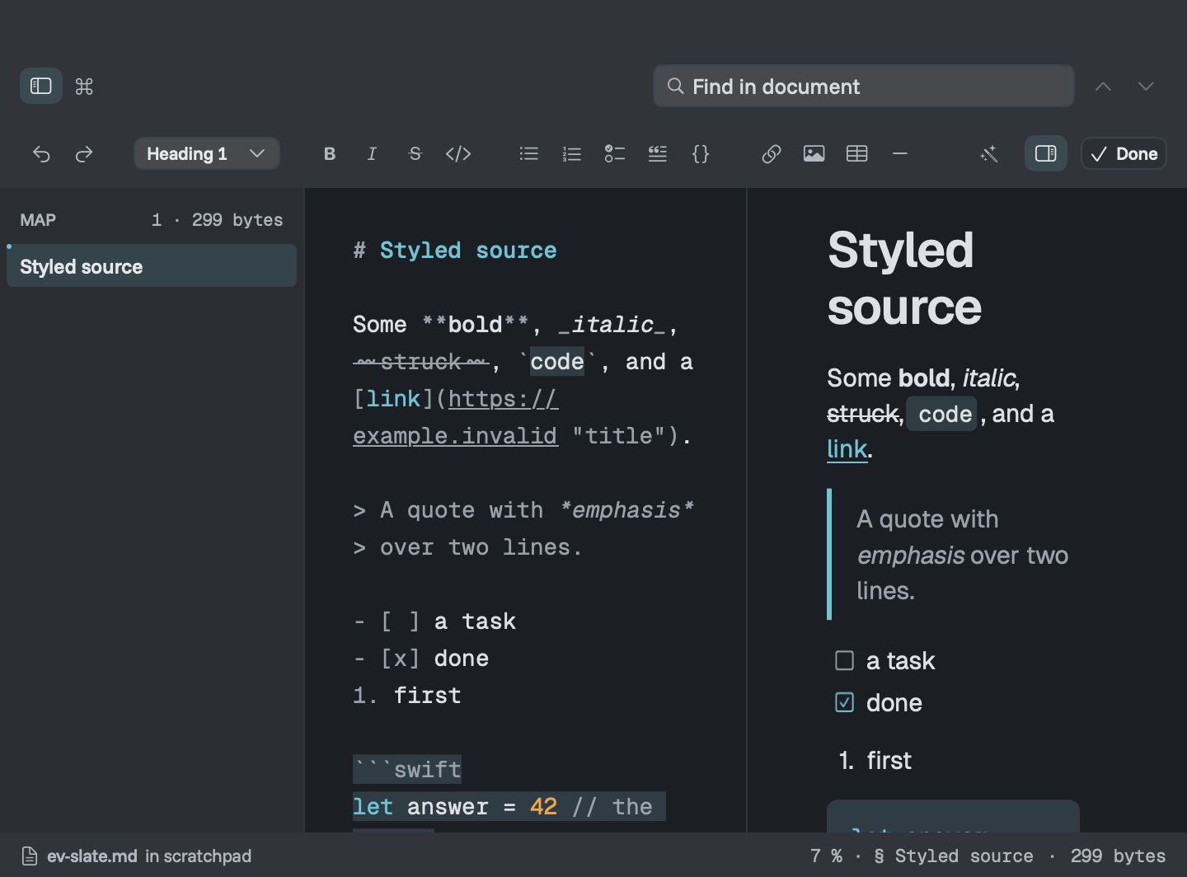The image size is (1187, 877).
Task: Go to previous search match
Action: [1103, 86]
